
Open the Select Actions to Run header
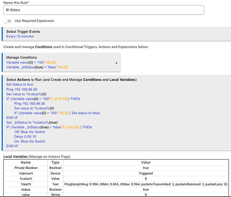[x=71, y=80]
